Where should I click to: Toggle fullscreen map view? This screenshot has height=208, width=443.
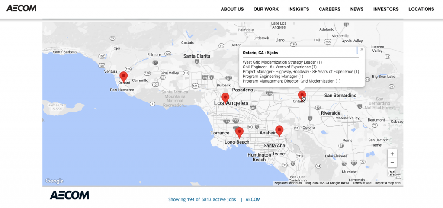(x=392, y=173)
